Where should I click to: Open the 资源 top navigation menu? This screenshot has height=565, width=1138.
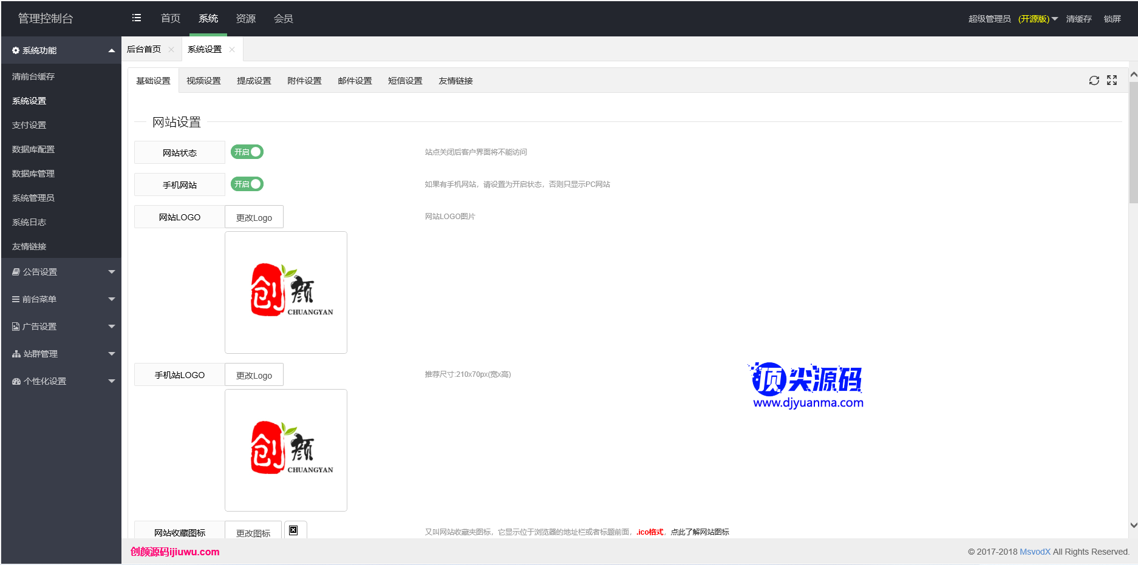(x=246, y=19)
